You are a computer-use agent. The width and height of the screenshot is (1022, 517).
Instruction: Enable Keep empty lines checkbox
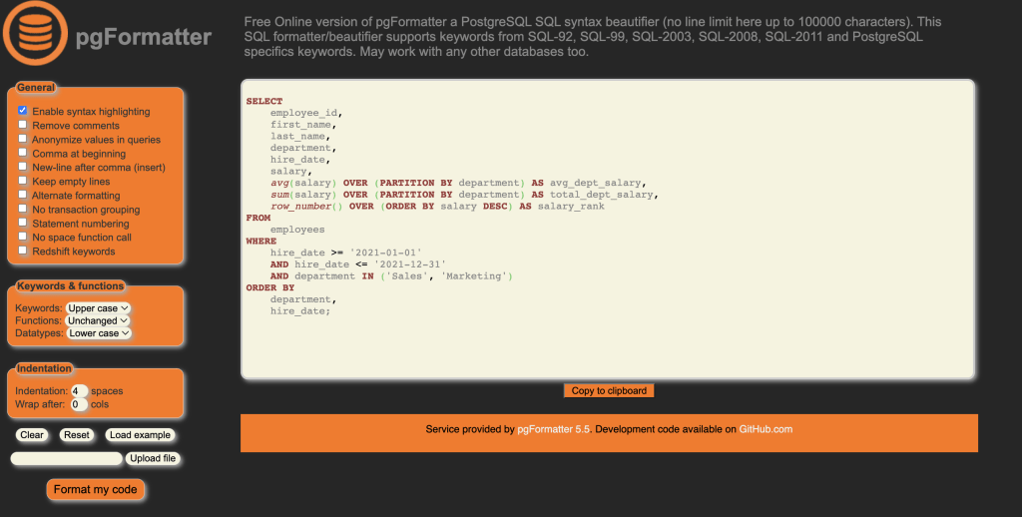(23, 181)
